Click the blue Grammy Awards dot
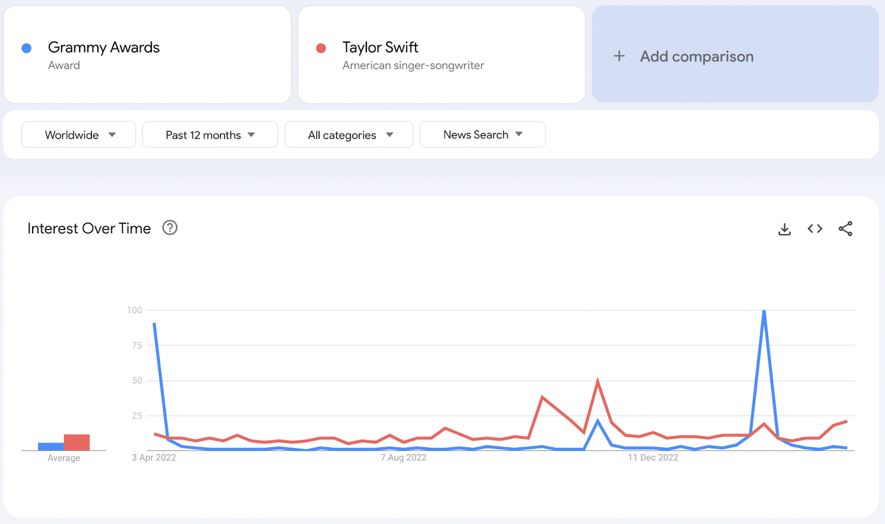This screenshot has height=524, width=885. (27, 49)
